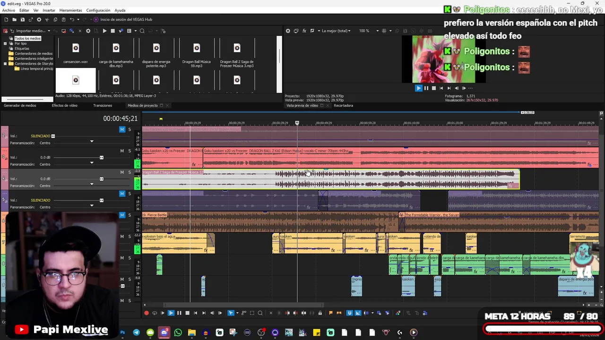Toggle Loop Playback in transport bar
This screenshot has height=340, width=605.
click(155, 313)
